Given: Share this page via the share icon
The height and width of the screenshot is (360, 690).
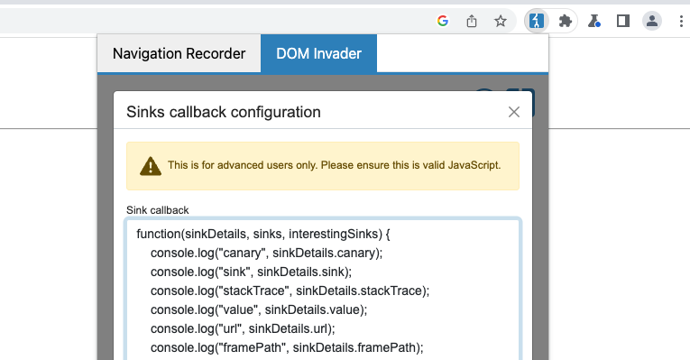Looking at the screenshot, I should point(472,21).
